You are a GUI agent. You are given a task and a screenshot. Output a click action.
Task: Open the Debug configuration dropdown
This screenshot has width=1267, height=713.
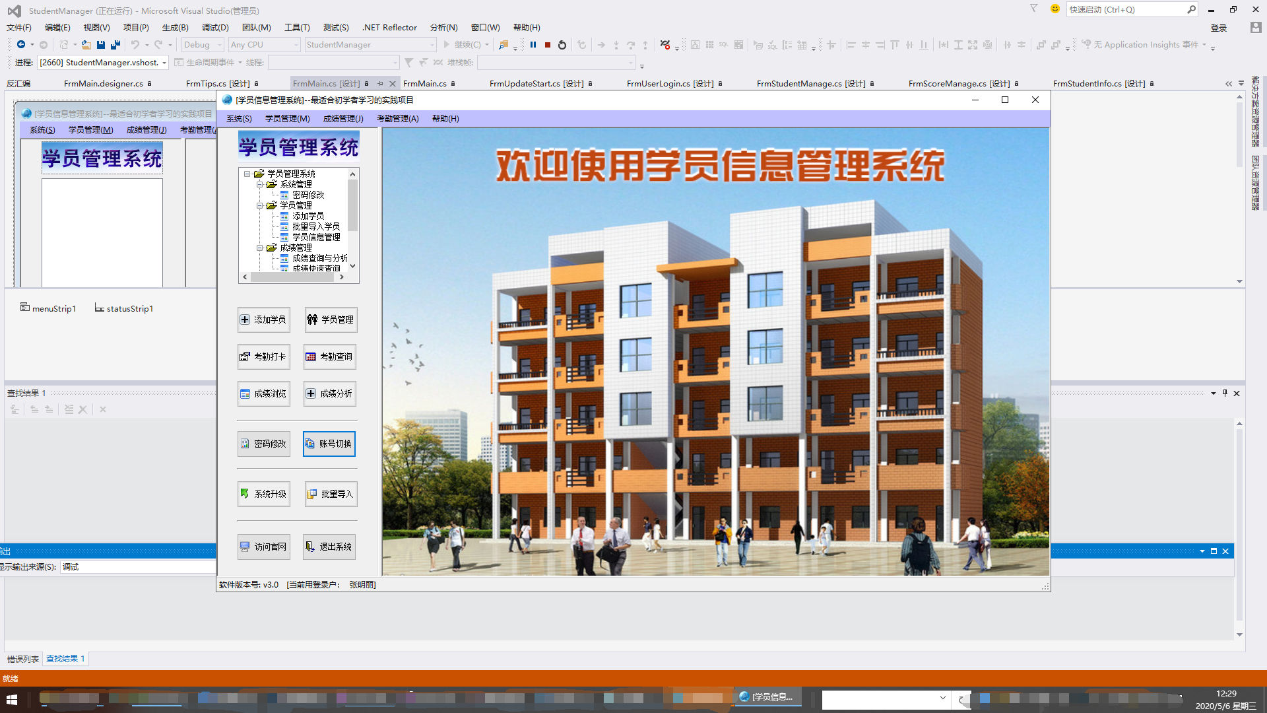pos(203,45)
